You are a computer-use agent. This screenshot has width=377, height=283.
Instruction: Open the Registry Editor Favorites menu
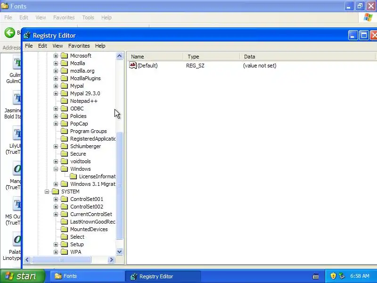[79, 46]
